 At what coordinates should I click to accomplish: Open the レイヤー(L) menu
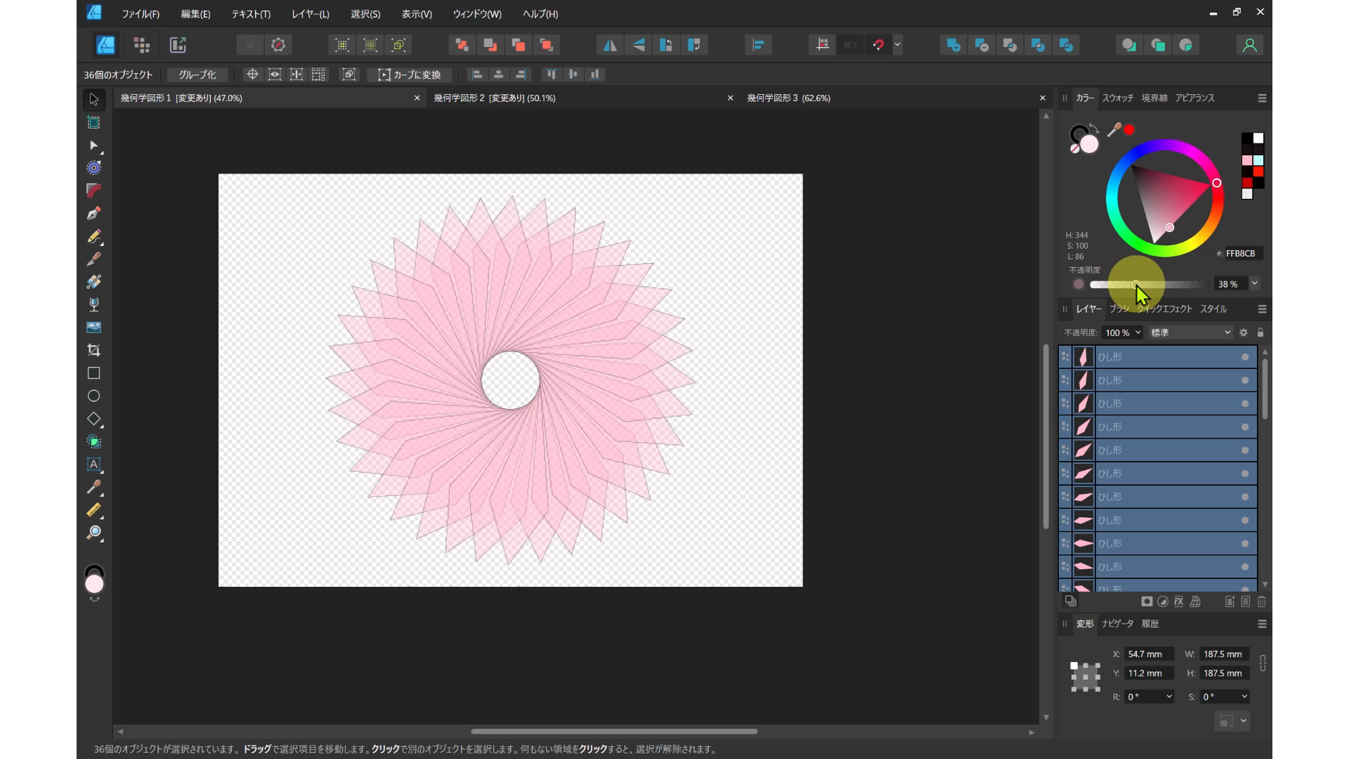[311, 13]
